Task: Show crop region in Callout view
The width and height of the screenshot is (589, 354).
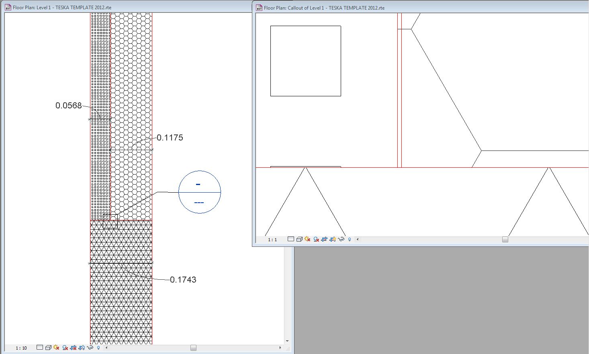Action: click(x=333, y=239)
